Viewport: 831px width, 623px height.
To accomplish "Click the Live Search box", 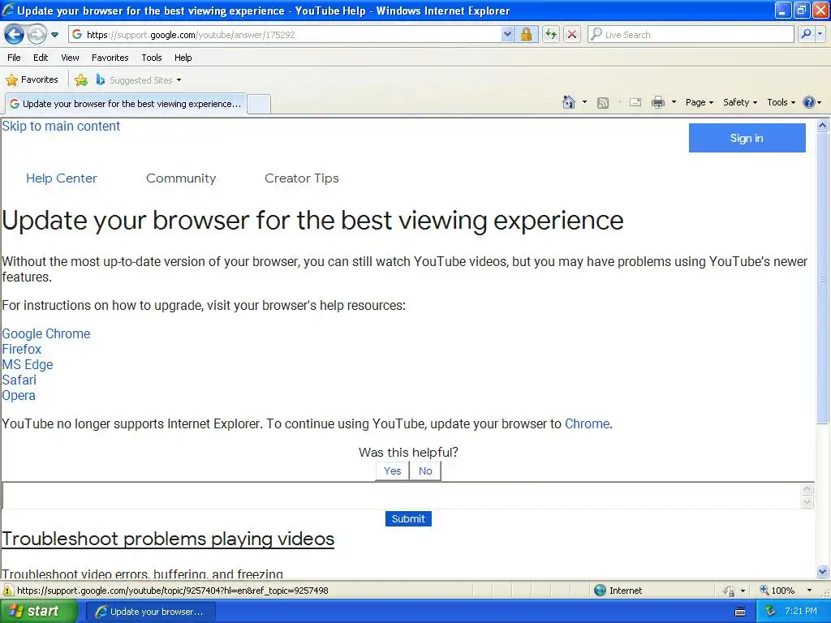I will coord(691,35).
